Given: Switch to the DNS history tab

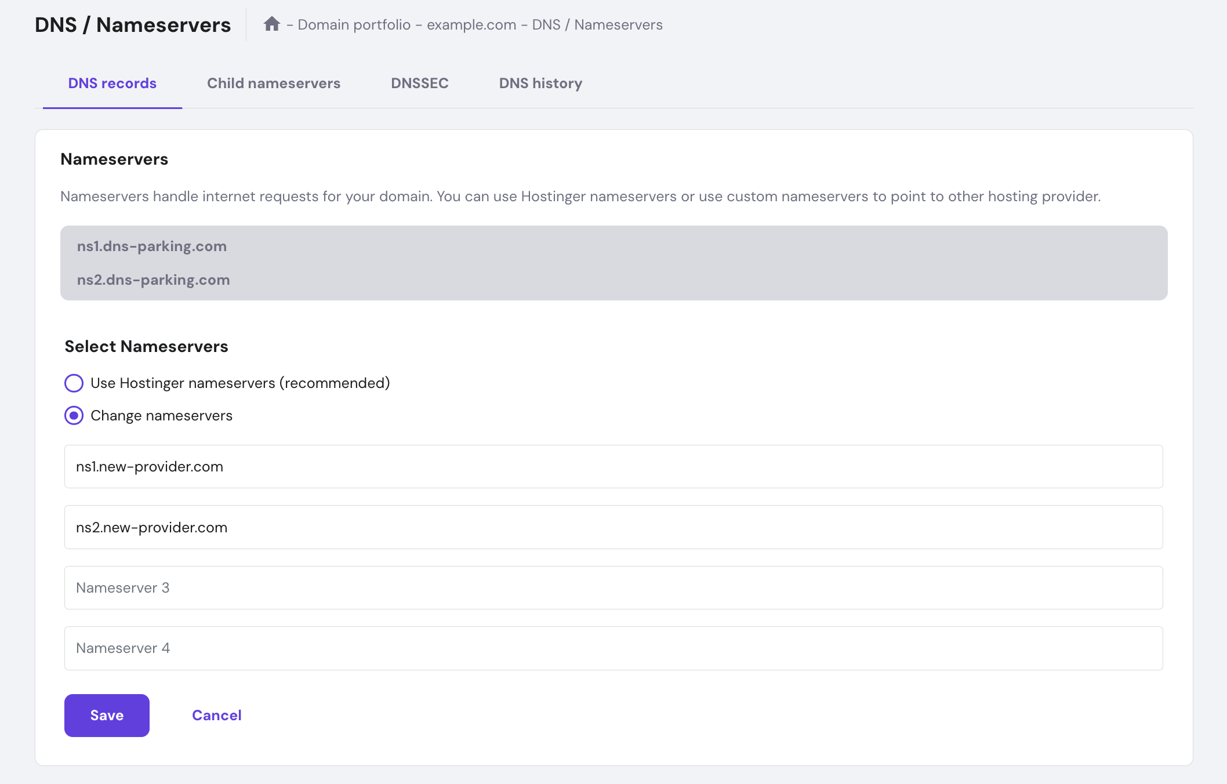Looking at the screenshot, I should coord(540,83).
